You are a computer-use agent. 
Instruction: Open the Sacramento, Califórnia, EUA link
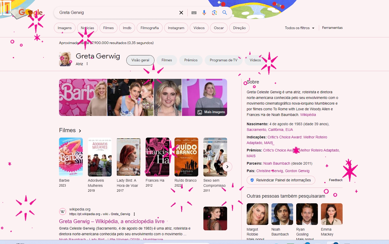(270, 130)
